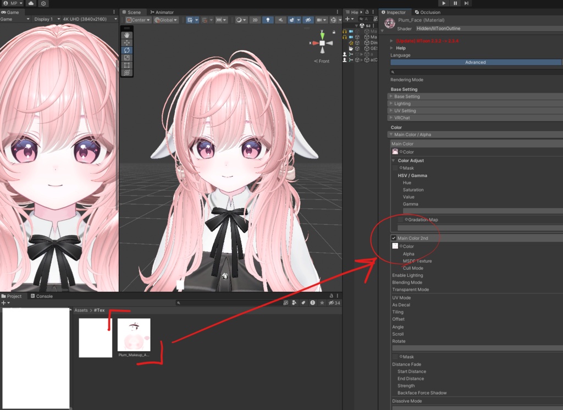Viewport: 563px width, 410px height.
Task: Click the Plum_Face material preview icon
Action: tap(390, 23)
